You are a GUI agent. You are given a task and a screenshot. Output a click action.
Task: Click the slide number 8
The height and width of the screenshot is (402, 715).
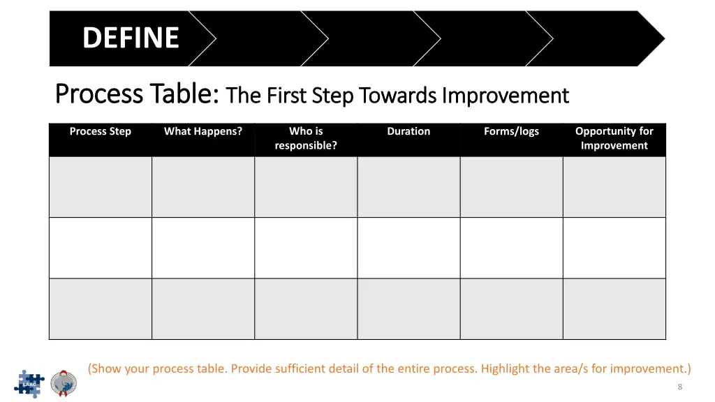[x=680, y=387]
